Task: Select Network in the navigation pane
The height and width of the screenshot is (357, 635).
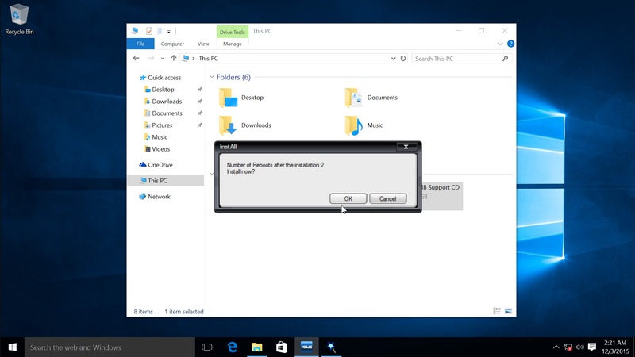Action: (x=159, y=197)
